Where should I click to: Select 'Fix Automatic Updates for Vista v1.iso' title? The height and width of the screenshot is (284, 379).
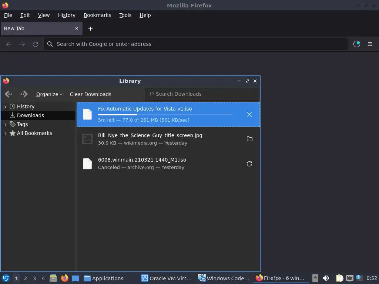point(145,109)
